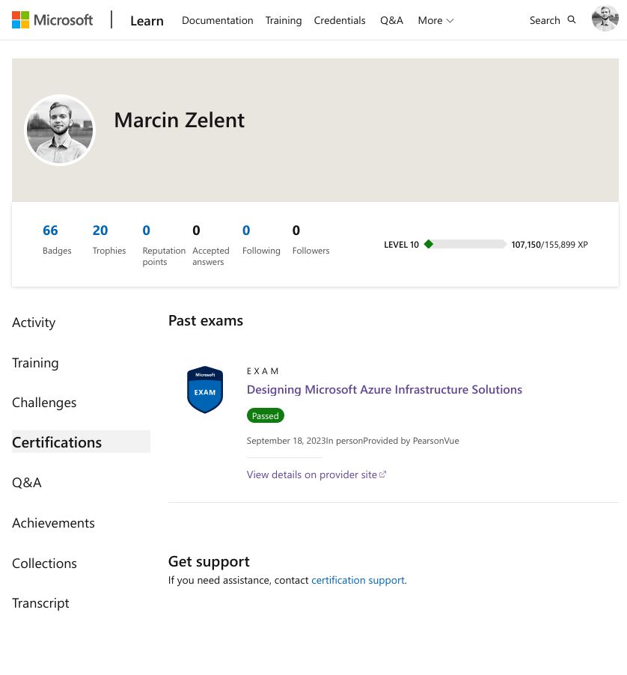Open the Transcript sidebar item
627x675 pixels.
tap(40, 602)
